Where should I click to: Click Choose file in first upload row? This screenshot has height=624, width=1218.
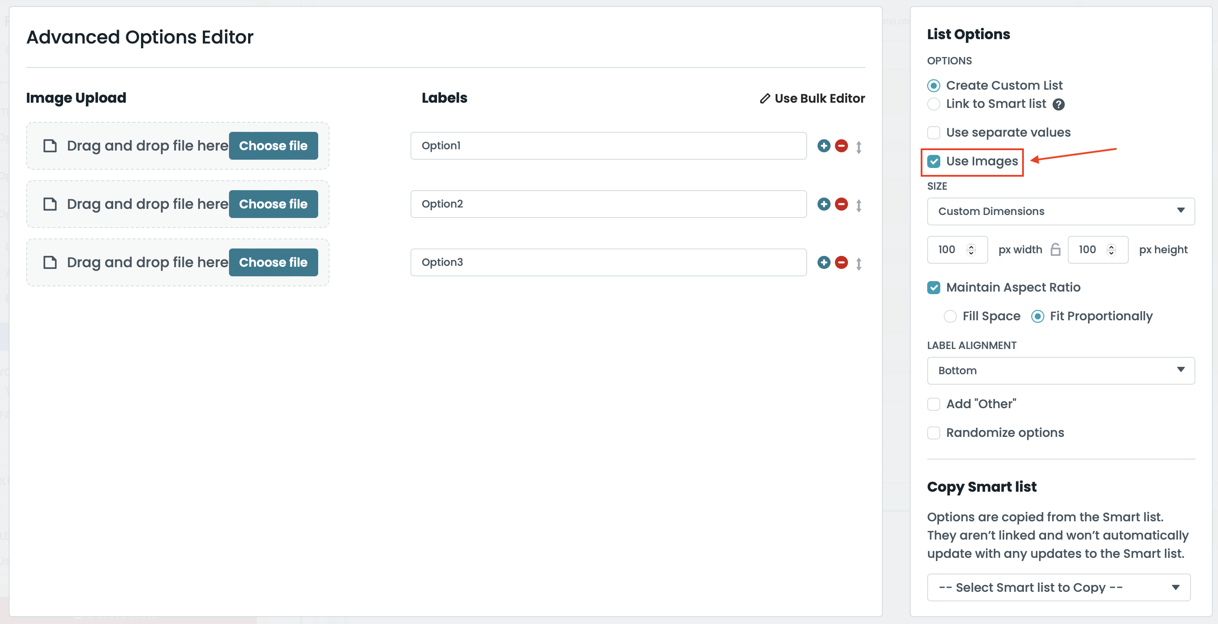click(x=273, y=146)
